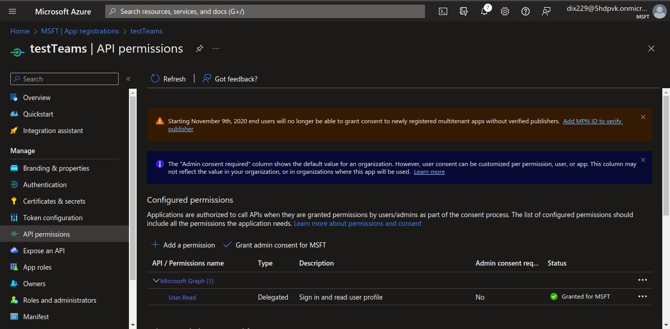Click 'Sign in and read user profile' description
Viewport: 670px width, 329px height.
click(x=341, y=297)
